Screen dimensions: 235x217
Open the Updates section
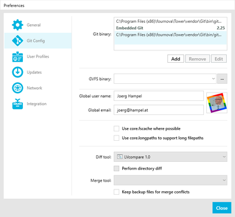pos(38,72)
